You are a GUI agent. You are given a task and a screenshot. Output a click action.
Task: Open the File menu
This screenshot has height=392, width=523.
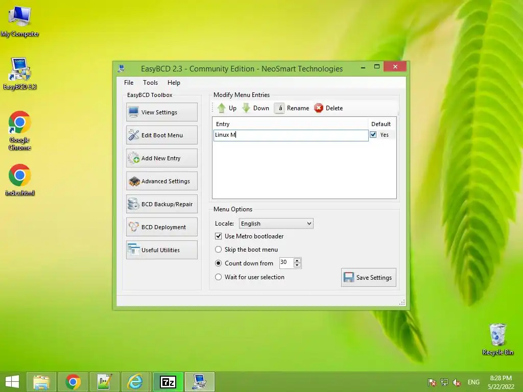click(129, 83)
